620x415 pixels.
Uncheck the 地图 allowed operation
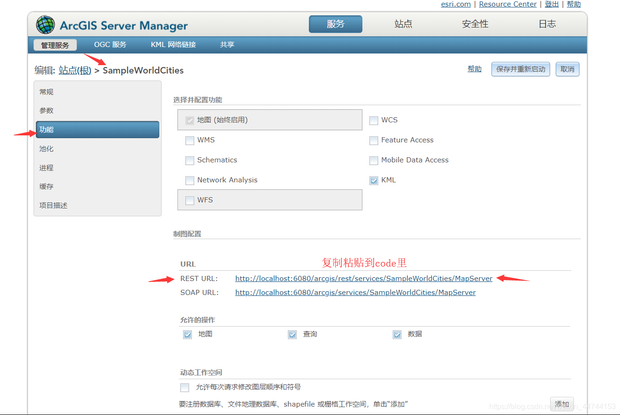pos(187,335)
